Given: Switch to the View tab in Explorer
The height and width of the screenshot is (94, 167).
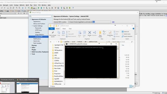Looking at the screenshot, I should (x=70, y=29).
